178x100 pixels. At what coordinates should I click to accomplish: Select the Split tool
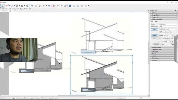[61, 6]
